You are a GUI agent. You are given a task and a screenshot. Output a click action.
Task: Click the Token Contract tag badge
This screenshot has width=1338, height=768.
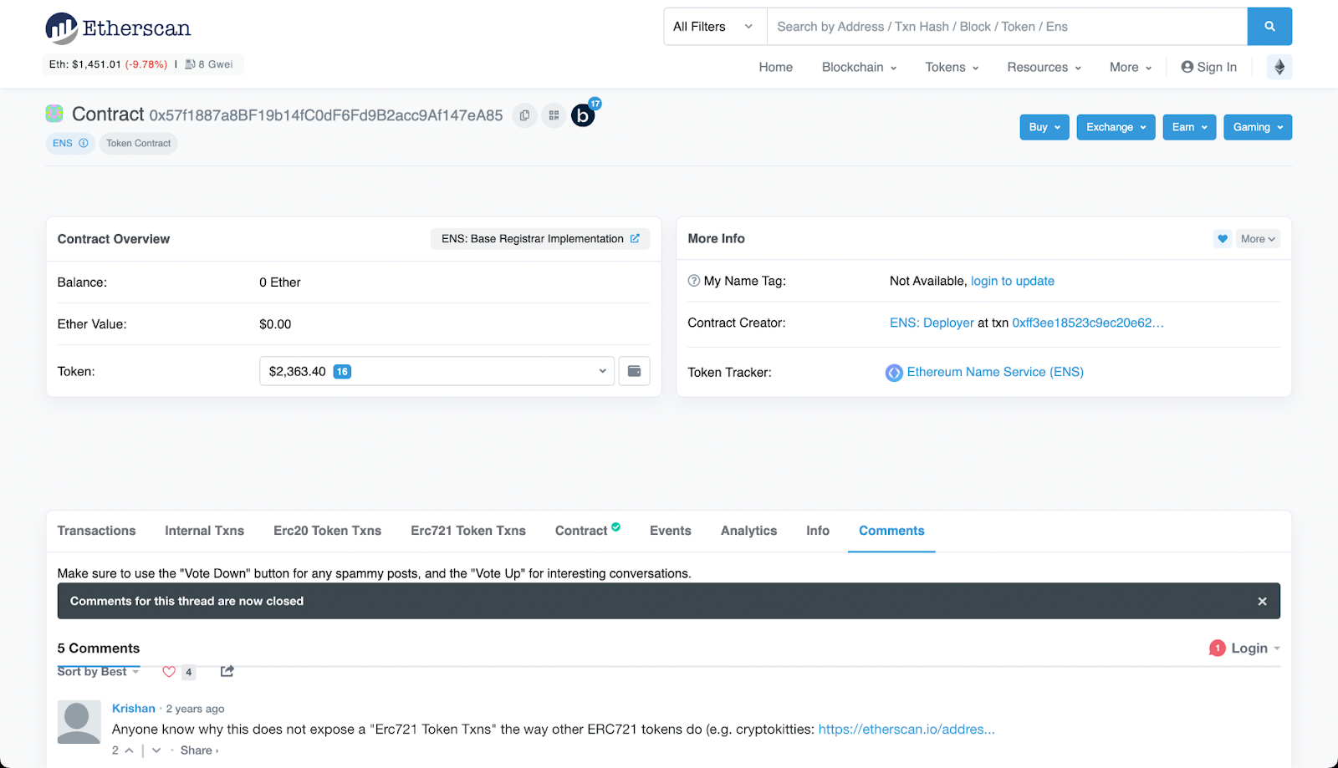pyautogui.click(x=138, y=143)
